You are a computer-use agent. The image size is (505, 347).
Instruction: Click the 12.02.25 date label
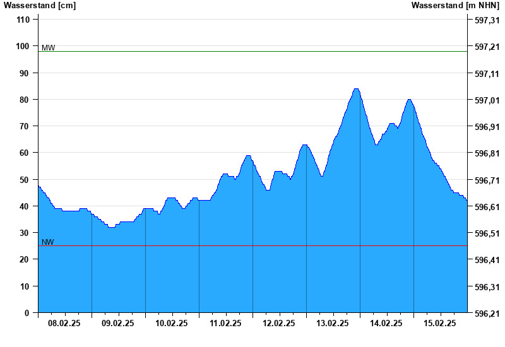click(x=279, y=323)
